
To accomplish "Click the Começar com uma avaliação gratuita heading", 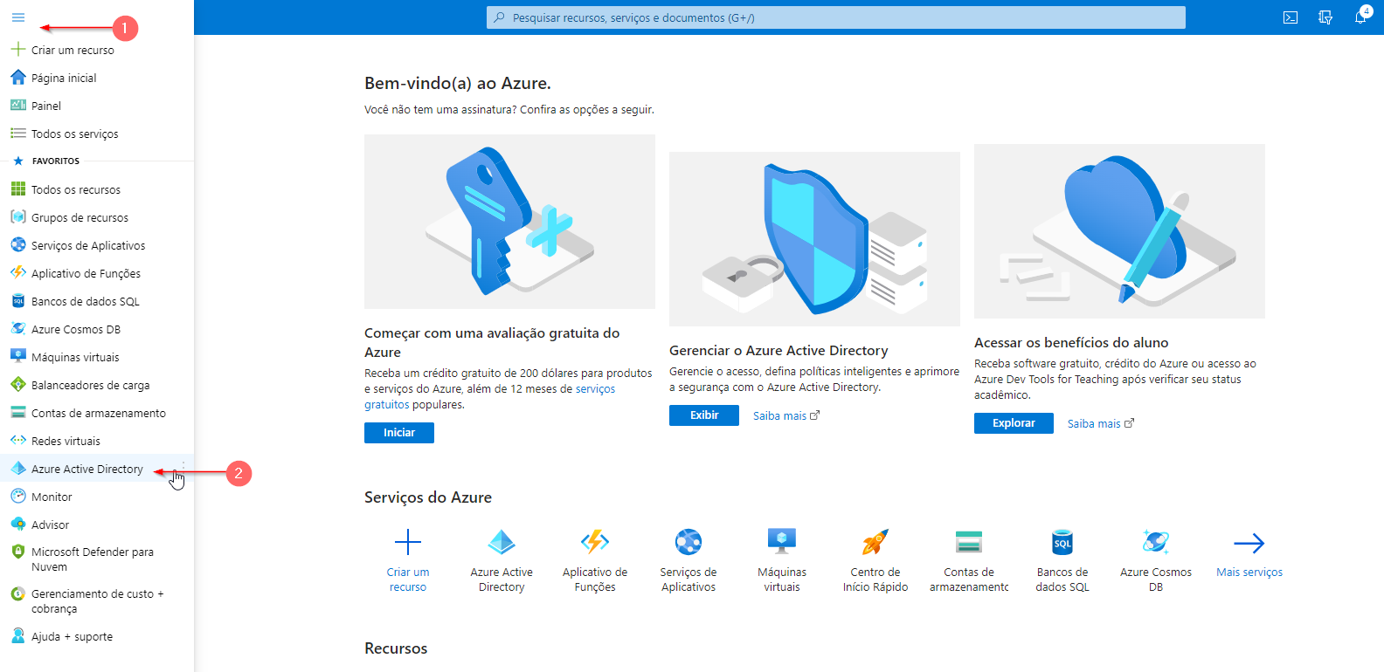I will (x=492, y=342).
